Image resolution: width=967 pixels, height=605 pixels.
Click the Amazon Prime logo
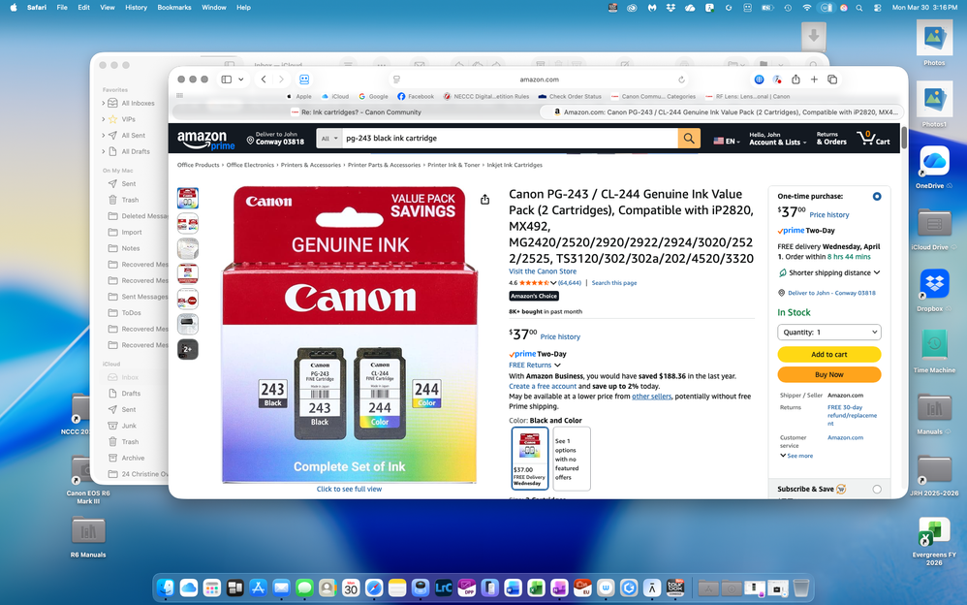tap(206, 140)
